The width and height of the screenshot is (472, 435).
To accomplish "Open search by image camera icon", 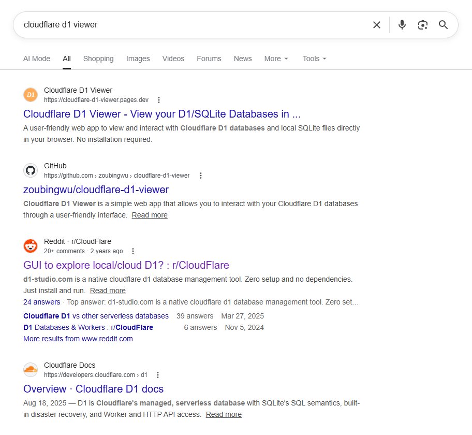I will pyautogui.click(x=423, y=25).
